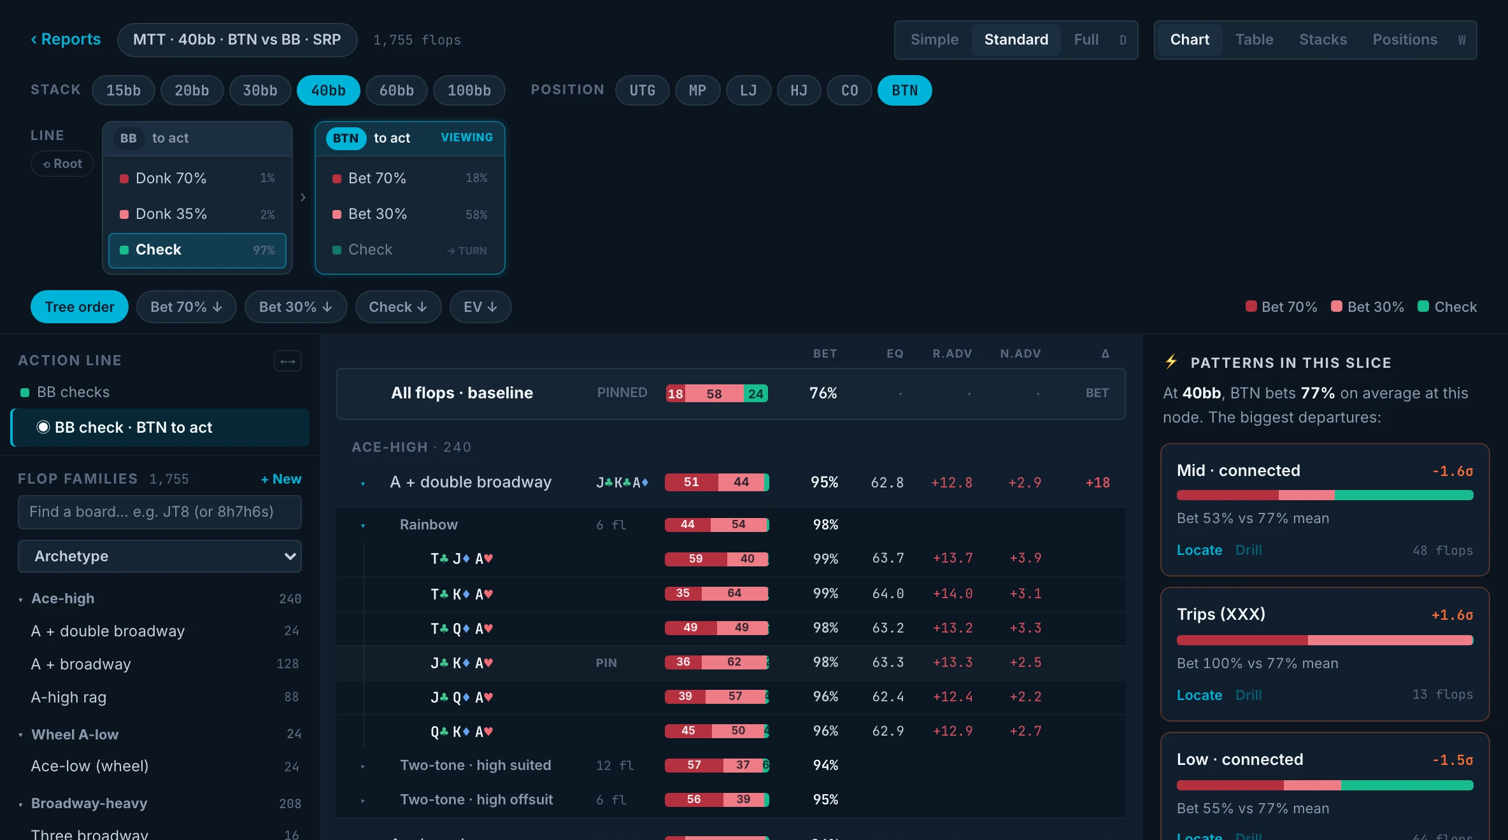Image resolution: width=1508 pixels, height=840 pixels.
Task: Select BB check · BTN to act node
Action: 160,428
